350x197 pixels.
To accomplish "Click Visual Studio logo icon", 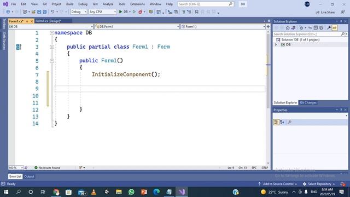I will coord(5,4).
